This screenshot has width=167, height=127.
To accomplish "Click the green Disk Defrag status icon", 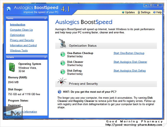I will pos(63,72).
